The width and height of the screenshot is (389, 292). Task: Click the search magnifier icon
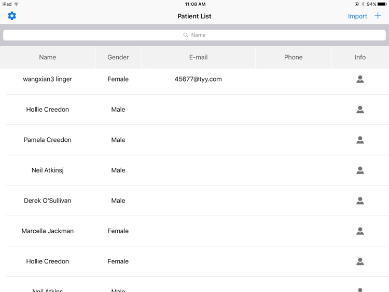(186, 35)
